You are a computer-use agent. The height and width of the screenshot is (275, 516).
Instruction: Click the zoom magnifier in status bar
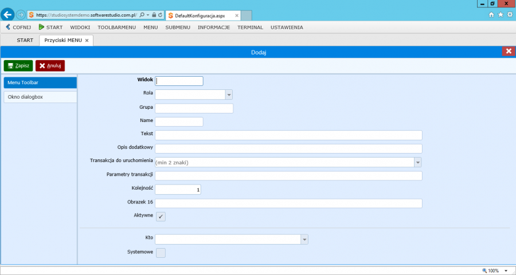click(484, 271)
